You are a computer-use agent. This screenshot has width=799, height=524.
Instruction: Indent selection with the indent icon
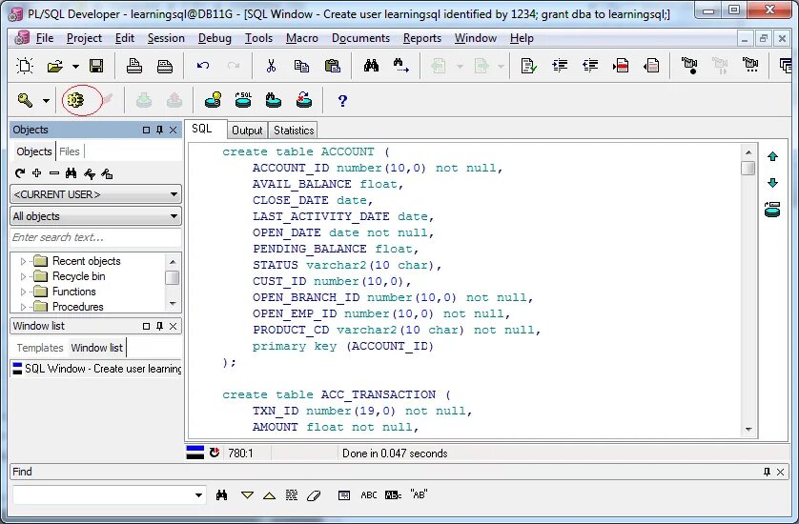[x=560, y=65]
